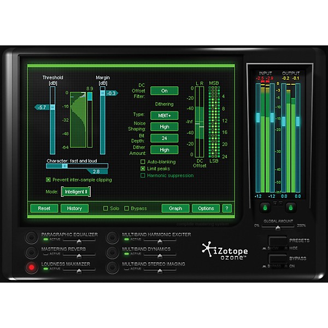
Task: Click the Character slider handle
Action: [65, 166]
